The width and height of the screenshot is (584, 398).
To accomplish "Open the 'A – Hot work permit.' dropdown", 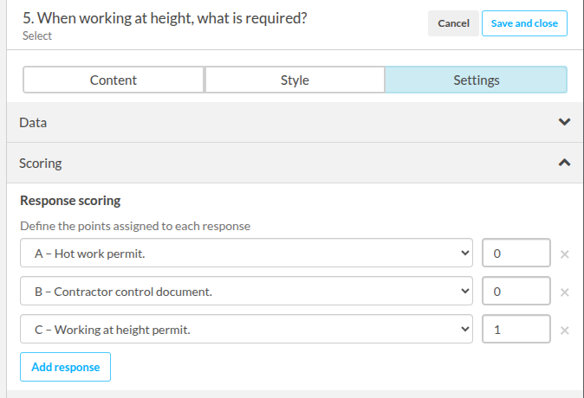I will (x=246, y=253).
